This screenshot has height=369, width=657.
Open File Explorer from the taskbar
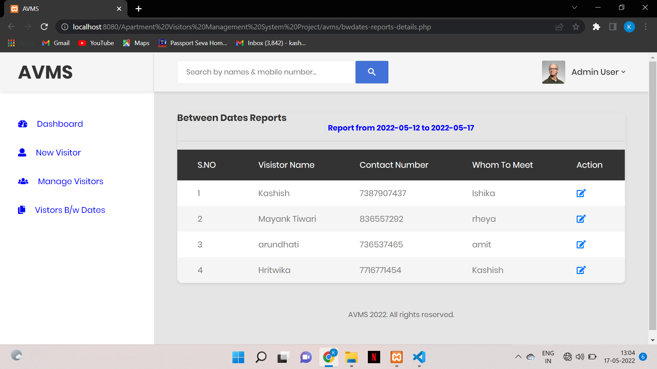[x=351, y=357]
